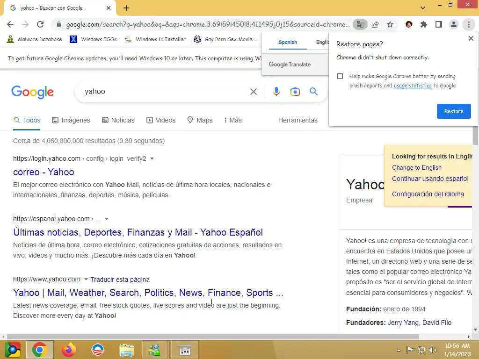479x359 pixels.
Task: Select the Spanish tab in Google Translate popup
Action: tap(288, 42)
